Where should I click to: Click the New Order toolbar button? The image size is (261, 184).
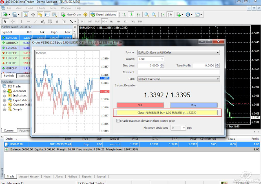tap(71, 15)
